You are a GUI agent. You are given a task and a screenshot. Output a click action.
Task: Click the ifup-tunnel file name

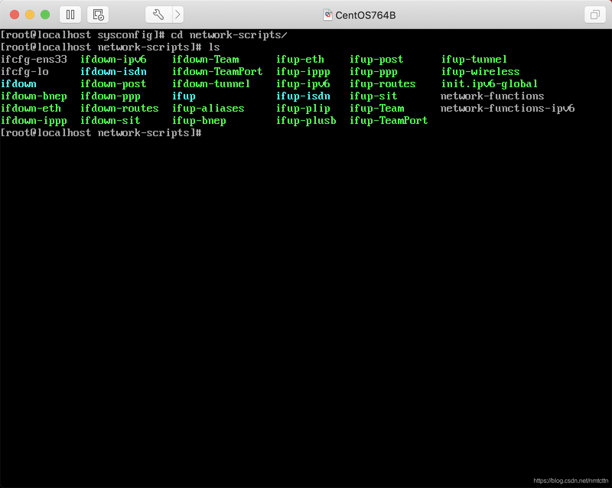(475, 59)
